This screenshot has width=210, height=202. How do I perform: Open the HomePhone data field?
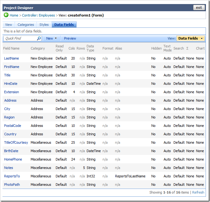(13, 159)
